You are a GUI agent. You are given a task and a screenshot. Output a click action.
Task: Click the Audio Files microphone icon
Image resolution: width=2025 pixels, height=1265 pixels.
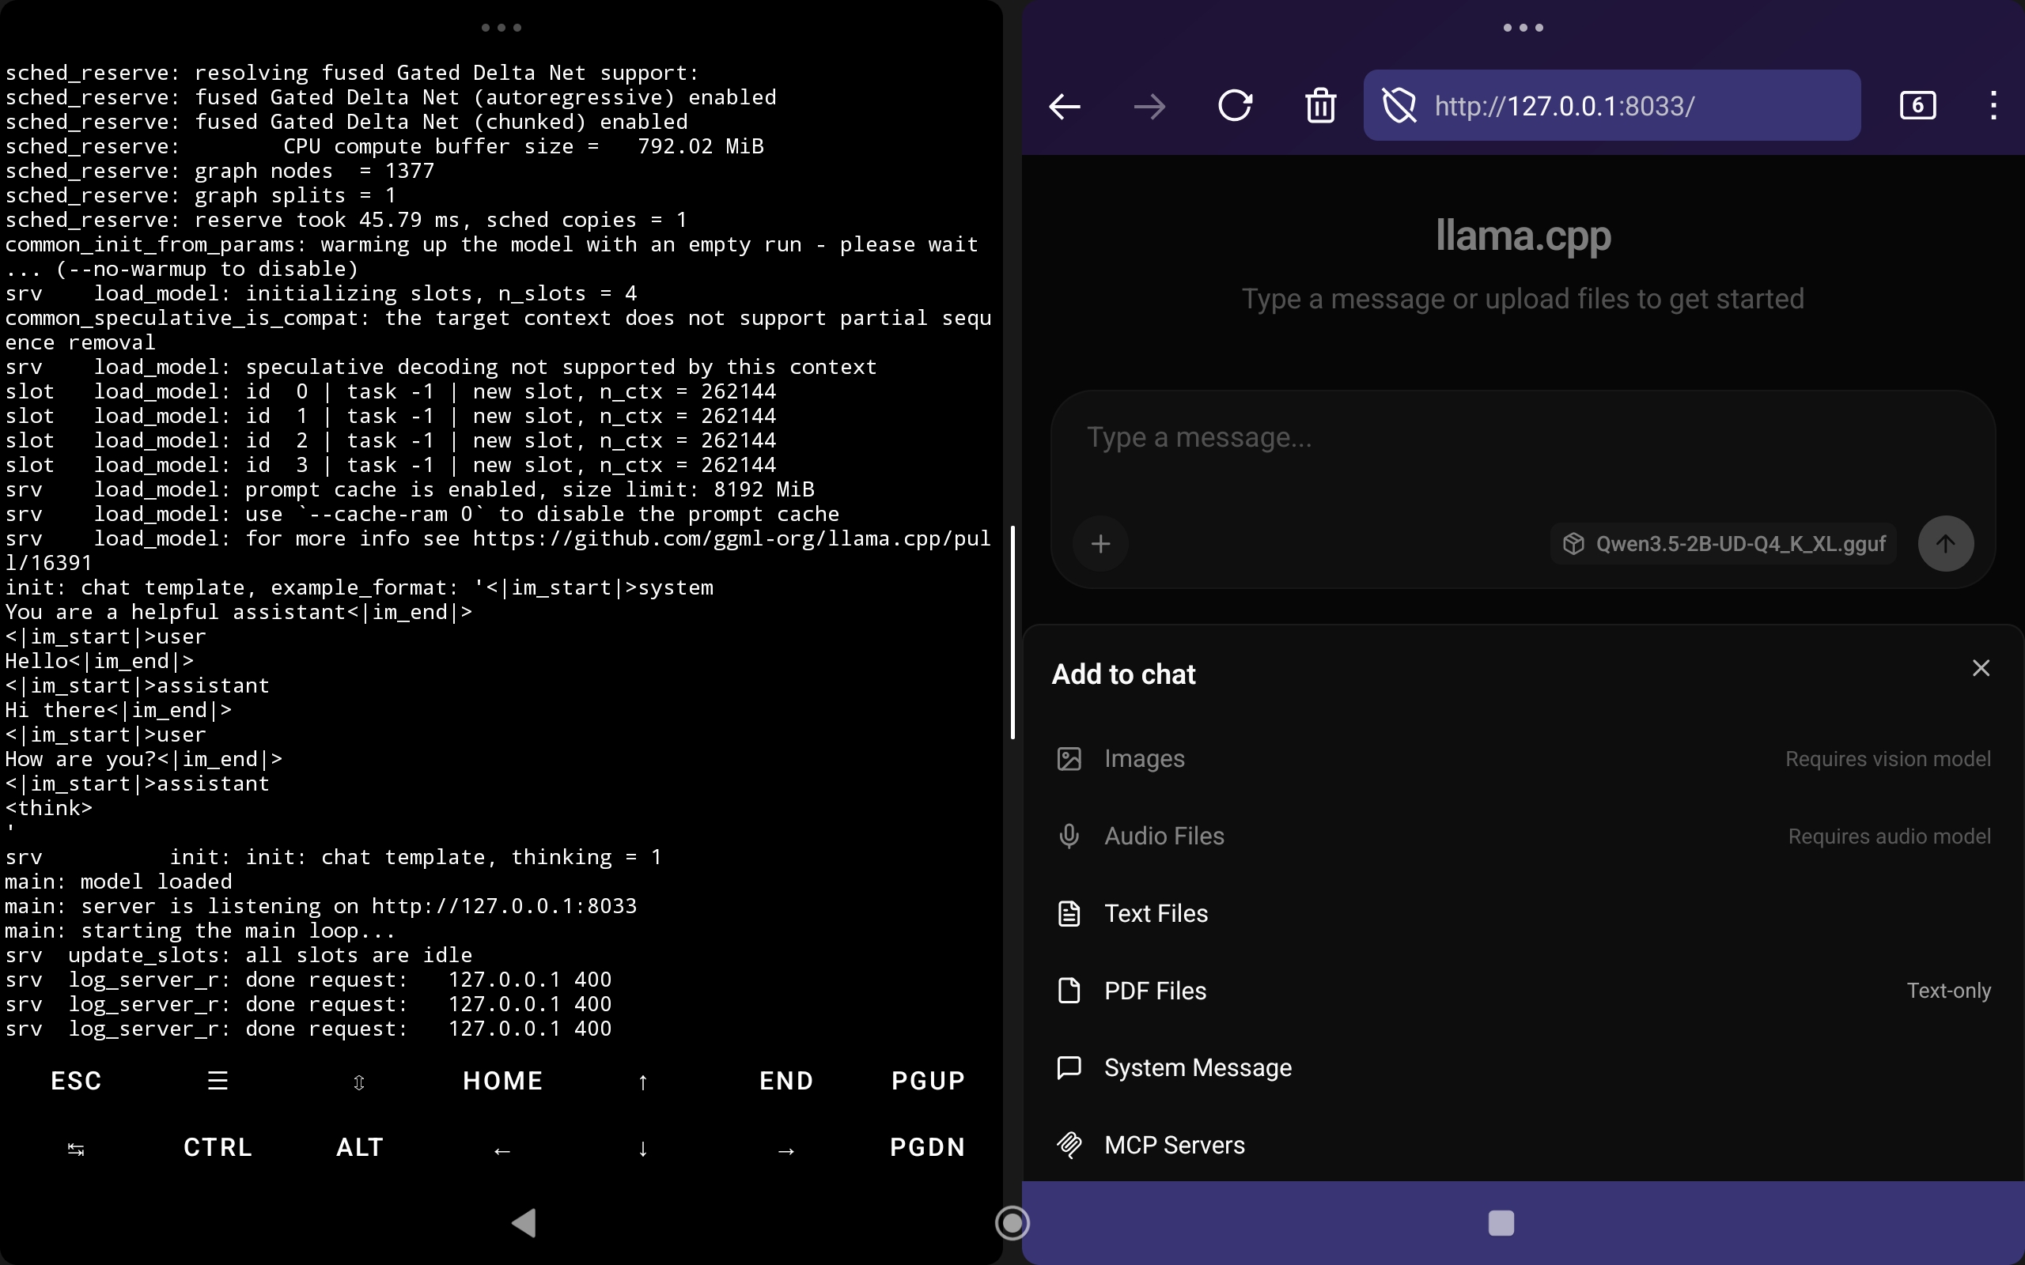click(x=1069, y=836)
